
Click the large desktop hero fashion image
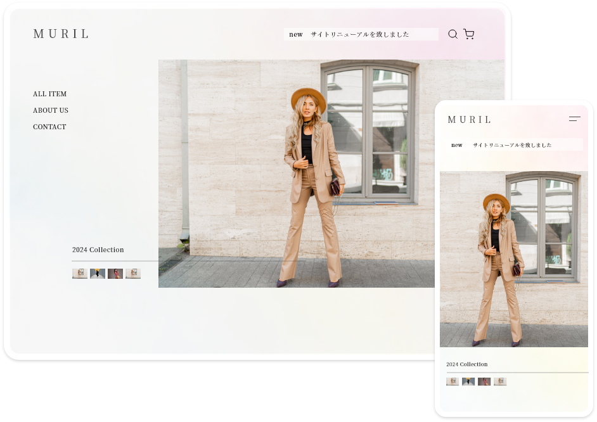click(x=297, y=174)
